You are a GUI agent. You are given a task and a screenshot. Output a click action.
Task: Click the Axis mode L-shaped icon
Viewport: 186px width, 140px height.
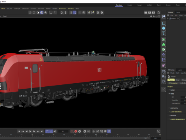pos(51,12)
